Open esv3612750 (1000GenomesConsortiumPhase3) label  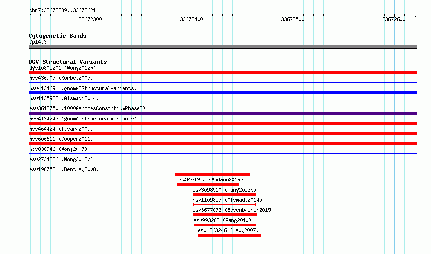pyautogui.click(x=87, y=108)
